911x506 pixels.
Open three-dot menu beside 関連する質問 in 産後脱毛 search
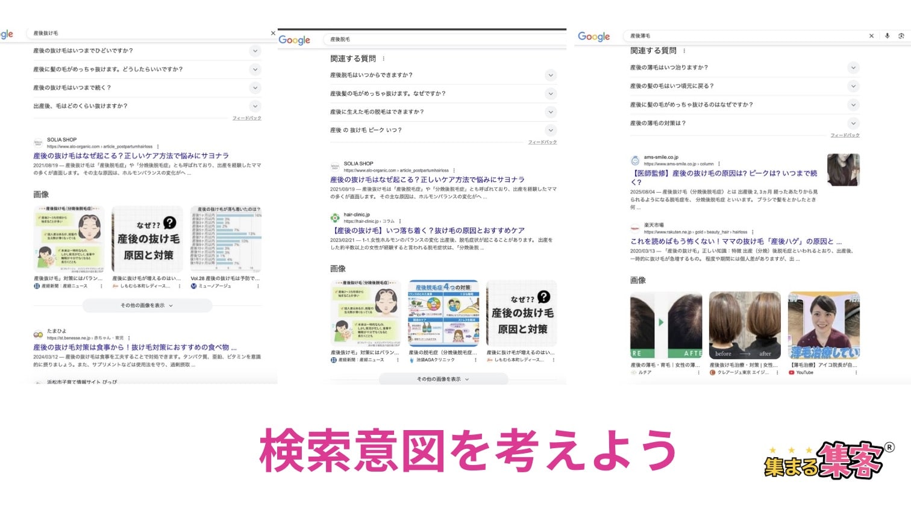[x=384, y=58]
